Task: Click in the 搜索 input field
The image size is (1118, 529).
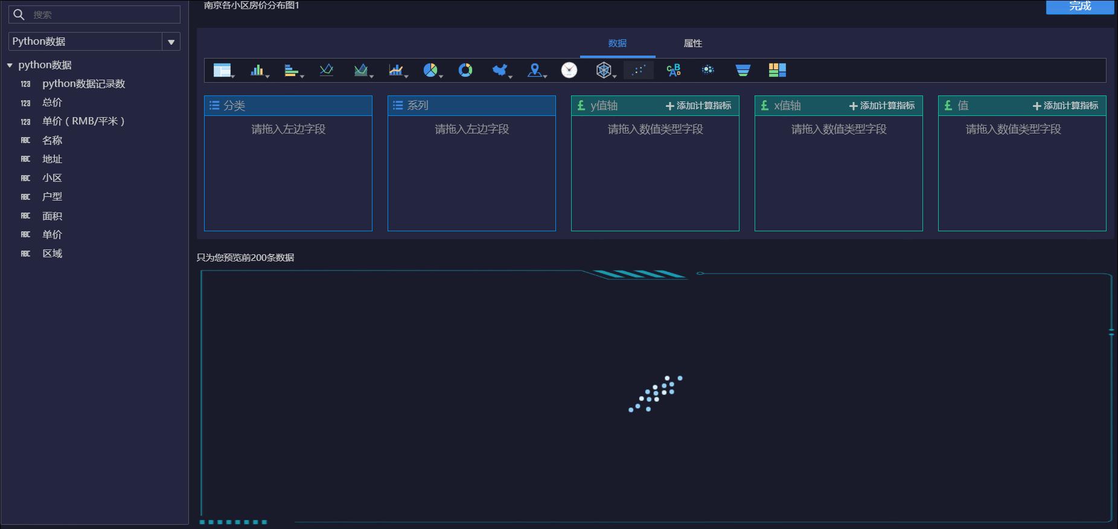Action: click(x=94, y=14)
